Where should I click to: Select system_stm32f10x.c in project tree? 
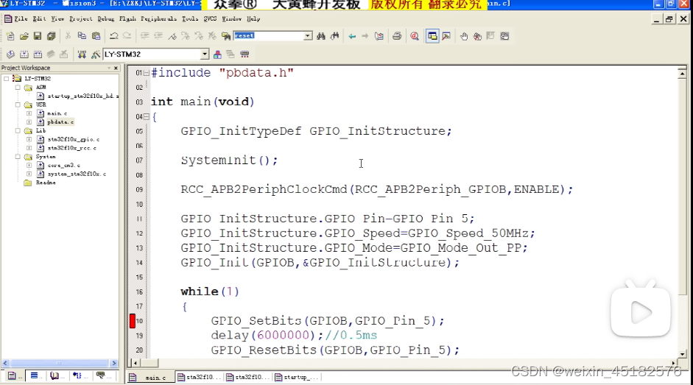[x=77, y=174]
